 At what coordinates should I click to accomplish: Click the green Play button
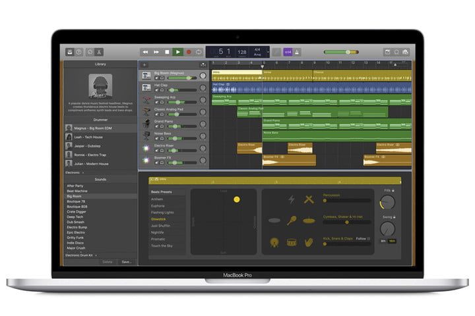click(178, 52)
